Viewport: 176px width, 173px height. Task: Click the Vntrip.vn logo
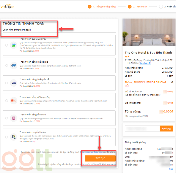7,7
